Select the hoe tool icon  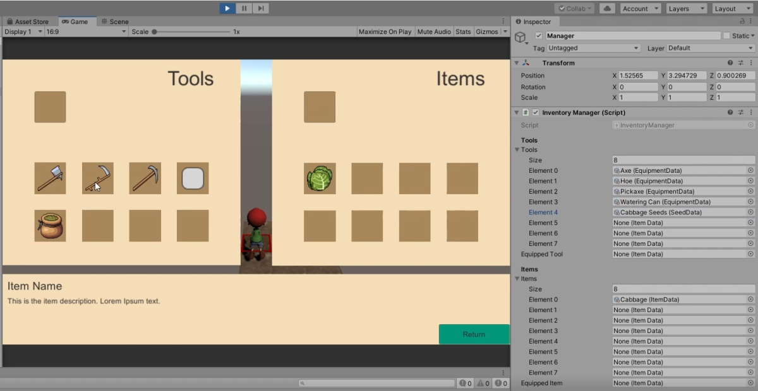97,178
